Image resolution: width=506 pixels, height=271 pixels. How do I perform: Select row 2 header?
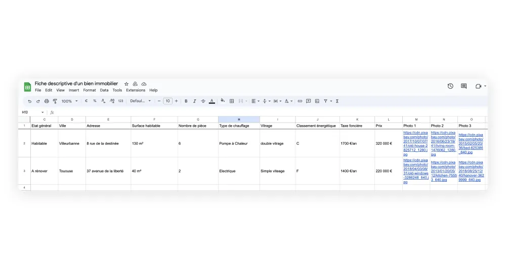pos(24,143)
